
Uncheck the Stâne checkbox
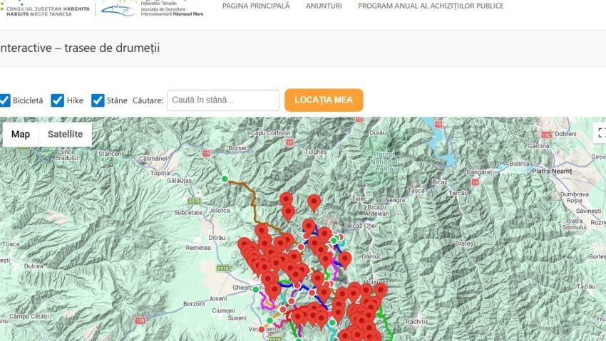[x=98, y=100]
